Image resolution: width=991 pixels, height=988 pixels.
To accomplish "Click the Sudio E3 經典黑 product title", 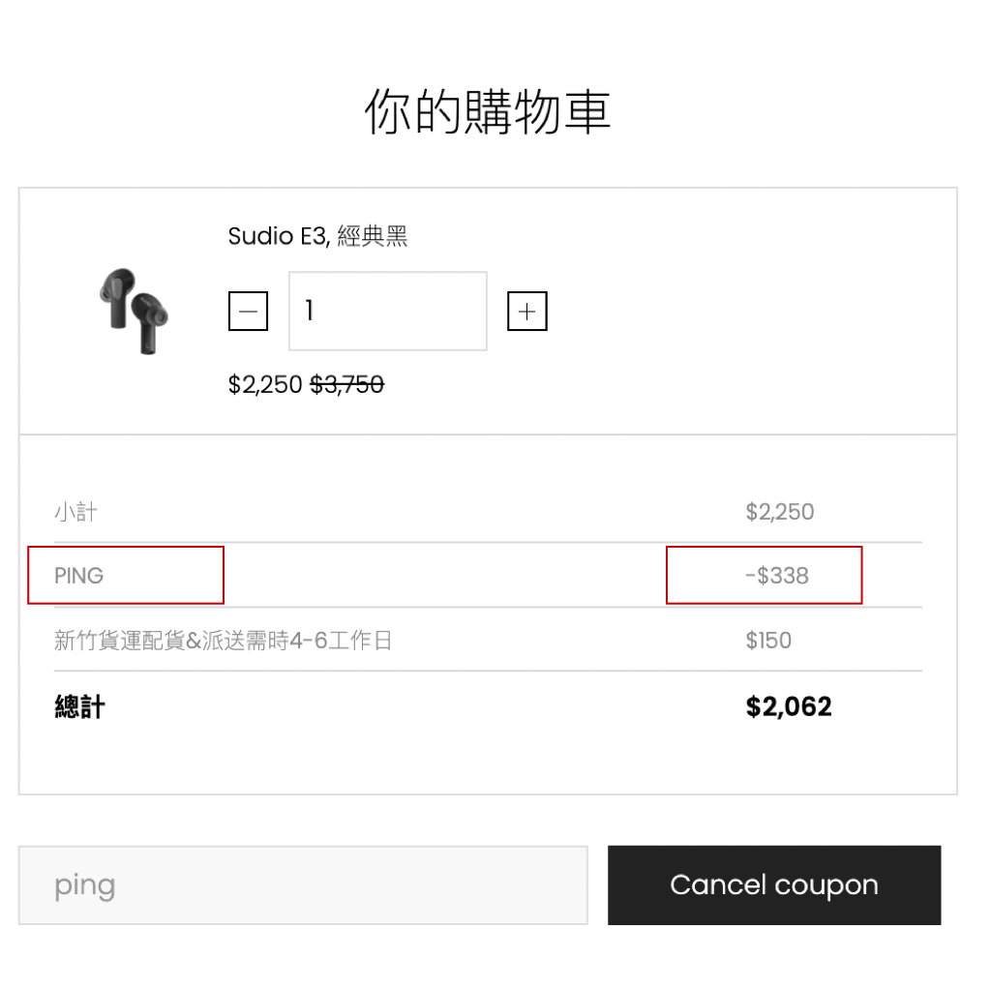I will pos(317,236).
